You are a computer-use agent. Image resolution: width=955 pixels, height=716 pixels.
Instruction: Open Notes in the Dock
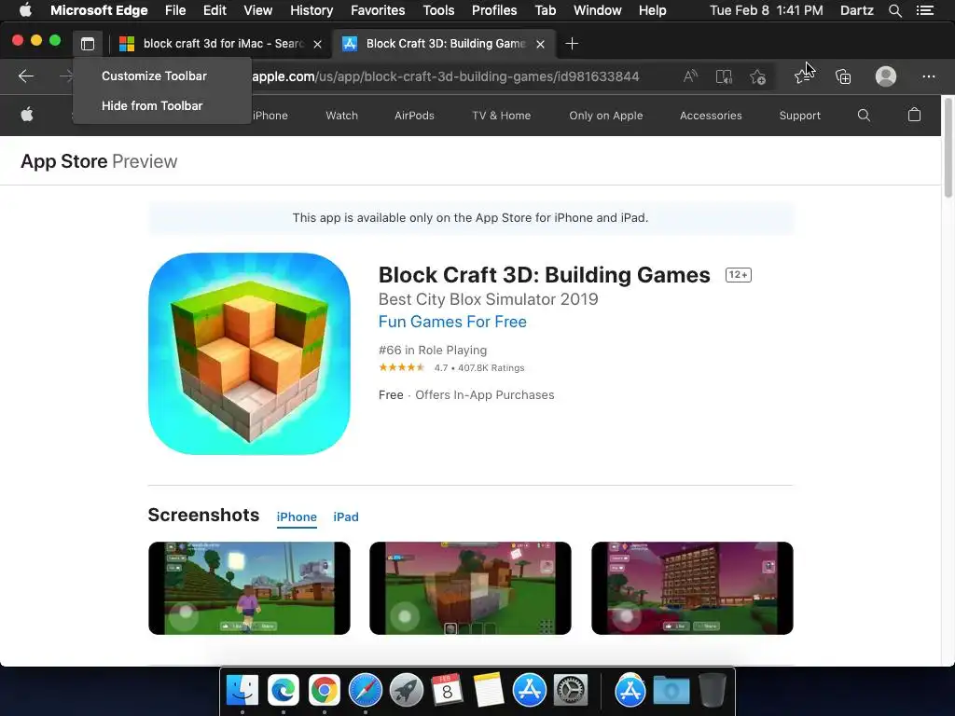[x=489, y=691]
